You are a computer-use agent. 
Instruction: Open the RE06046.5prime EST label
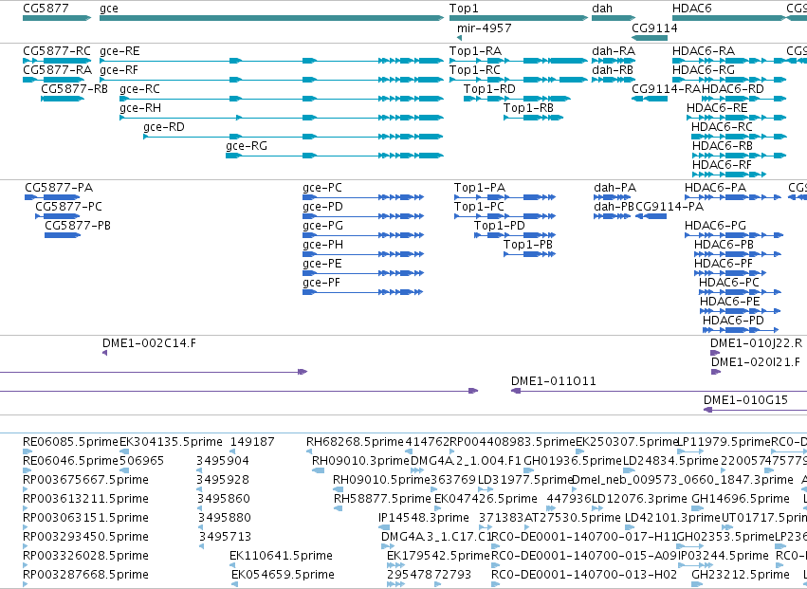[x=70, y=461]
